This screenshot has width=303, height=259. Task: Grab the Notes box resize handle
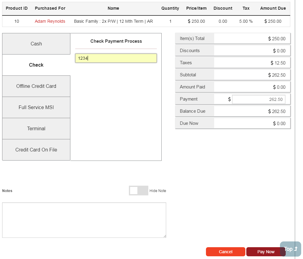coord(164,236)
